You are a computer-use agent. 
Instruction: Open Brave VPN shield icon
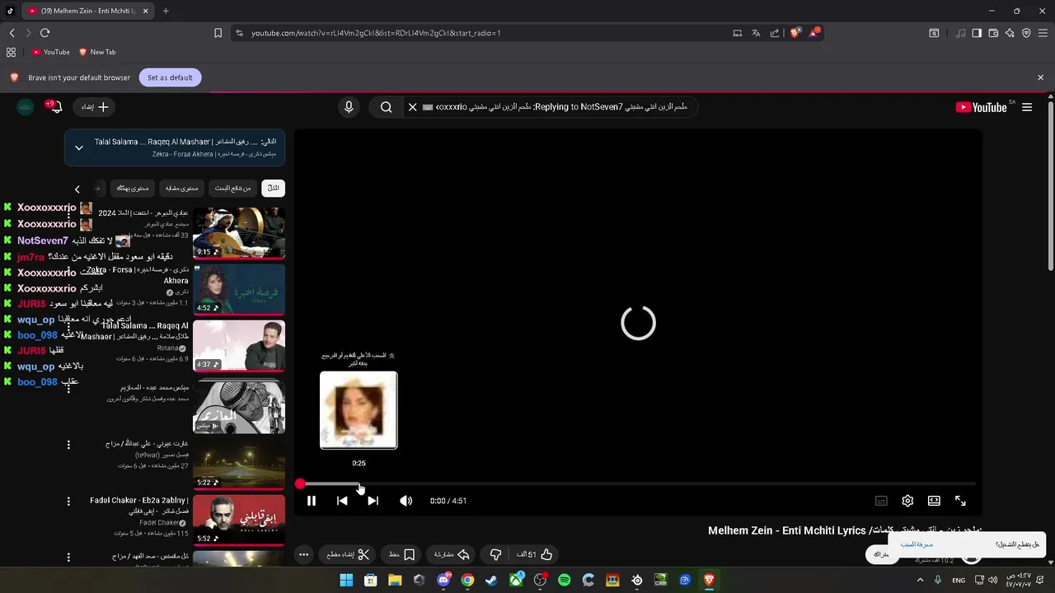point(1026,33)
